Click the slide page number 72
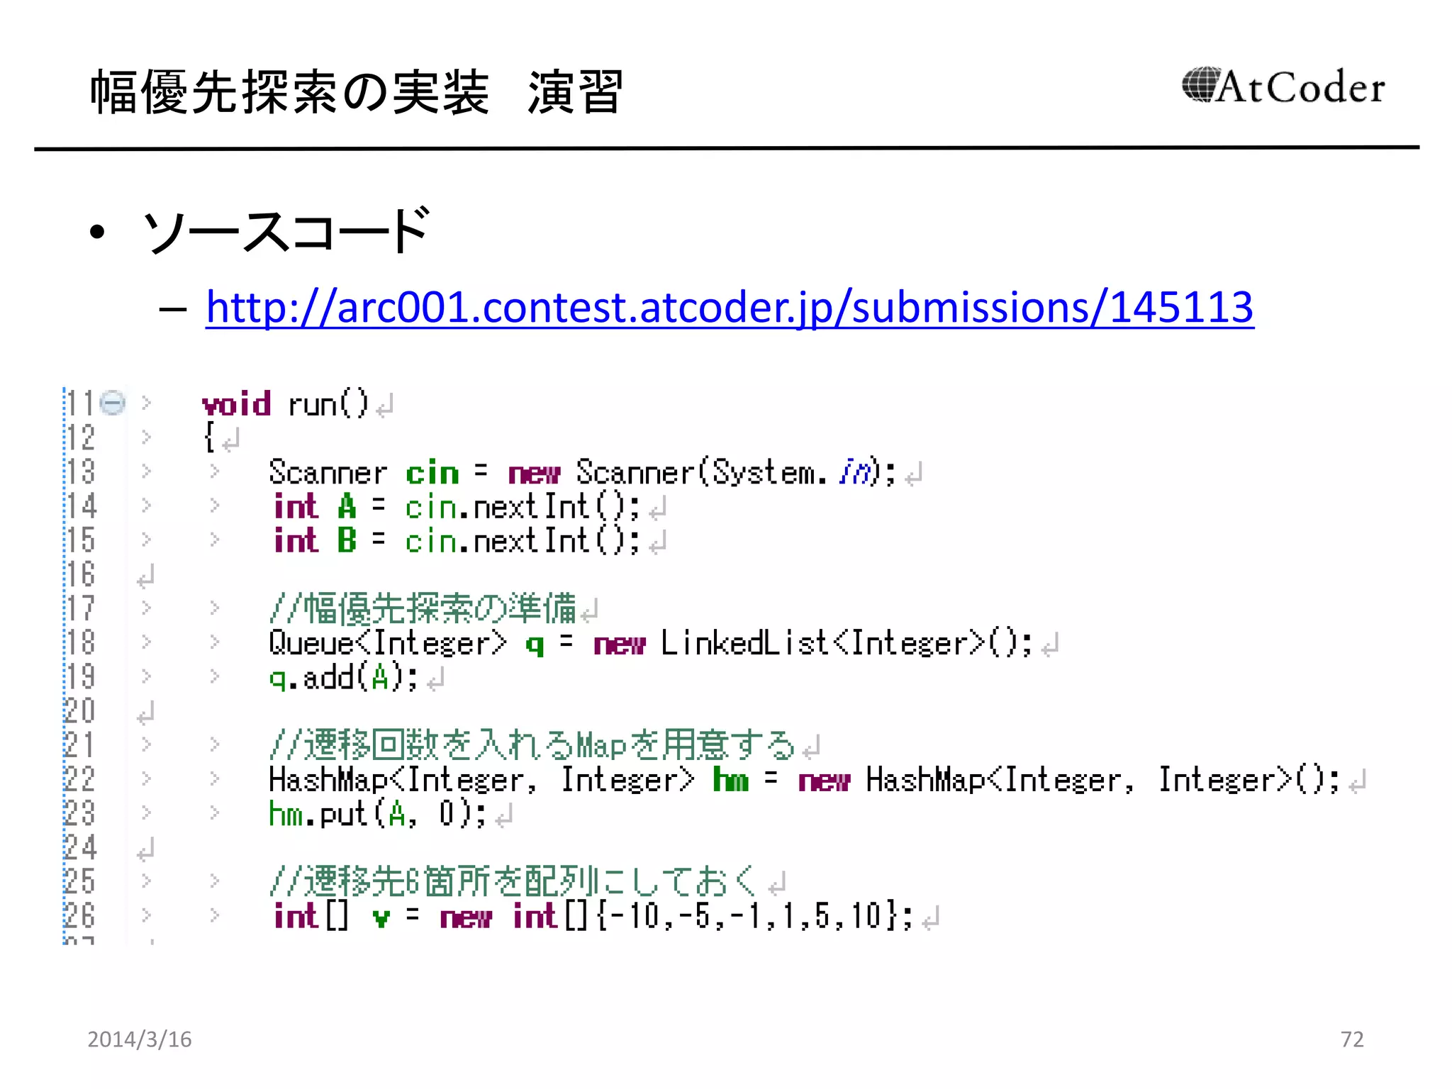1452x1089 pixels. point(1351,1039)
